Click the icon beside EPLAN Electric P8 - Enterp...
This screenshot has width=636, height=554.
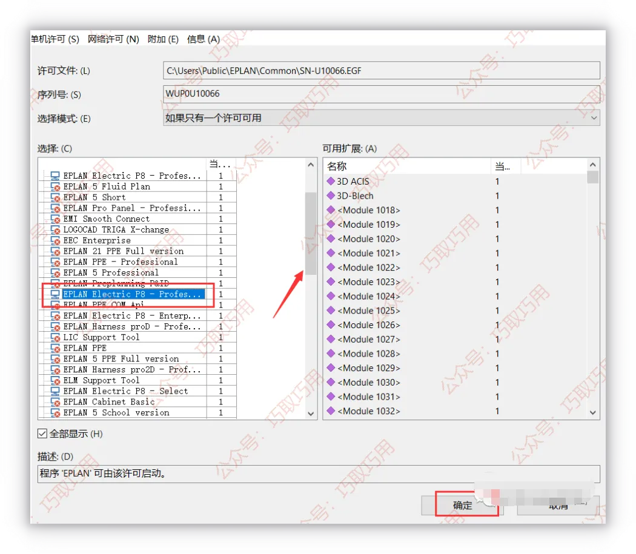pos(55,315)
